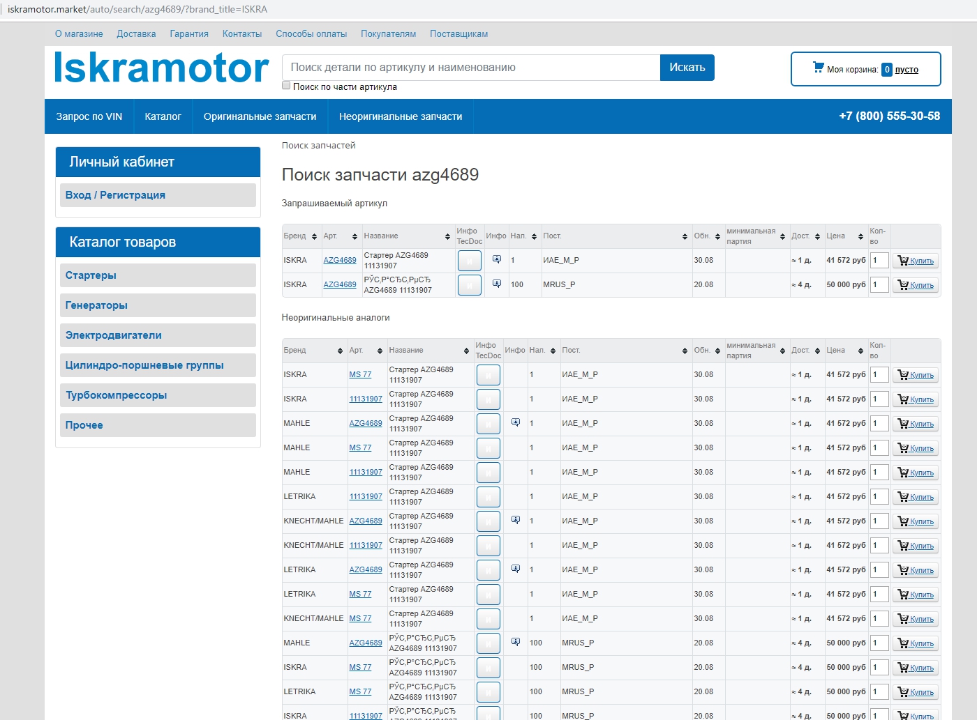
Task: Open TecDoc info for LETRIKA 11131907 analog
Action: tap(488, 497)
